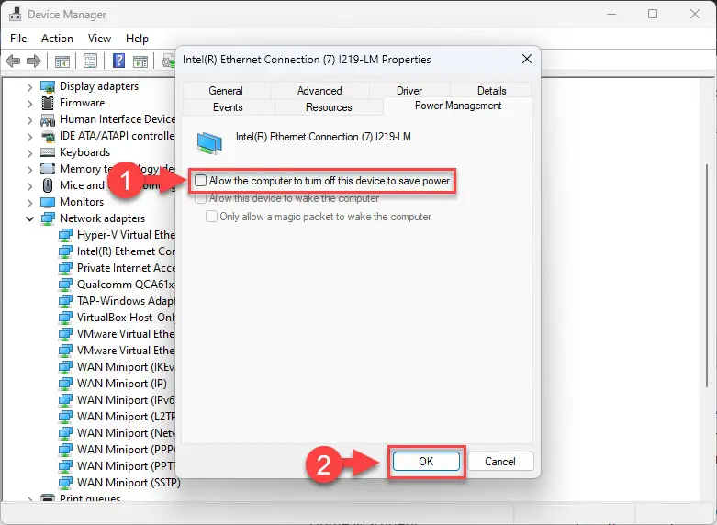Expand the Memory technology devices node
This screenshot has height=525, width=717.
(29, 170)
